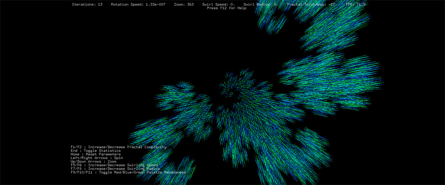Select the "Rotation Speed: 1.33e-007" readout
The image size is (445, 185).
138,4
